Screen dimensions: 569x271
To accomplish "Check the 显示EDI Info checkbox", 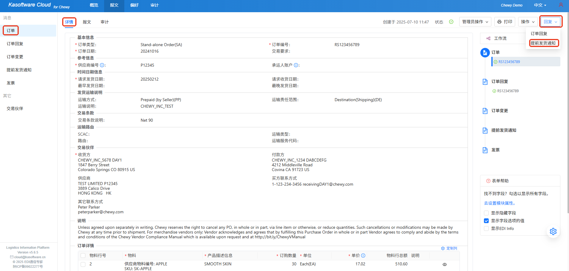I will 486,228.
